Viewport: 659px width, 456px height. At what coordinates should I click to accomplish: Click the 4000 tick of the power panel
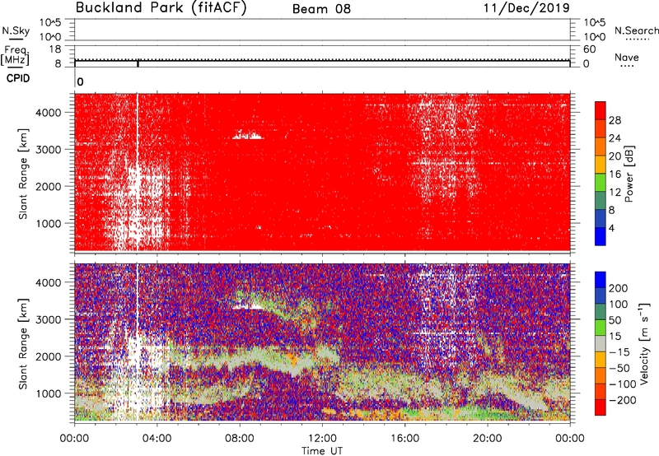click(48, 113)
